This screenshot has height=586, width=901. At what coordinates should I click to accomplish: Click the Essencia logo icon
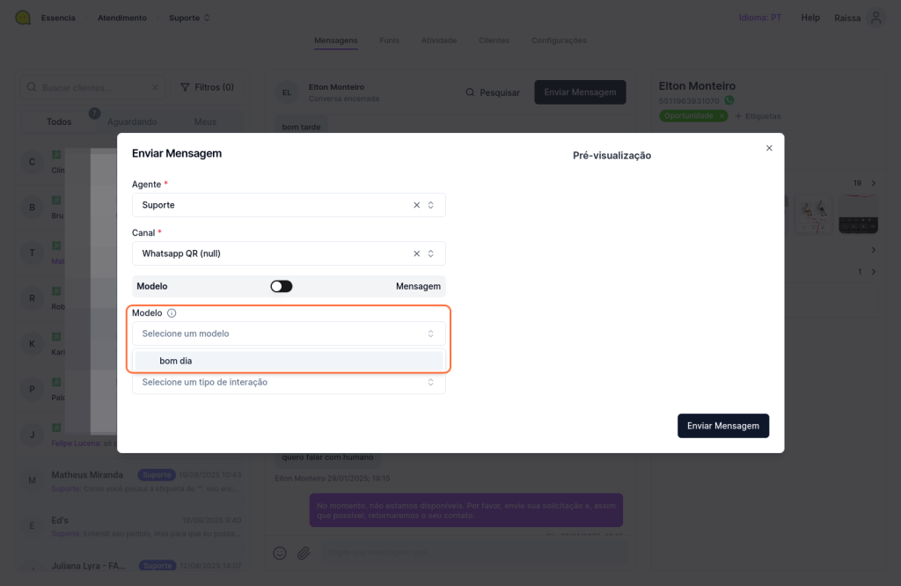23,18
